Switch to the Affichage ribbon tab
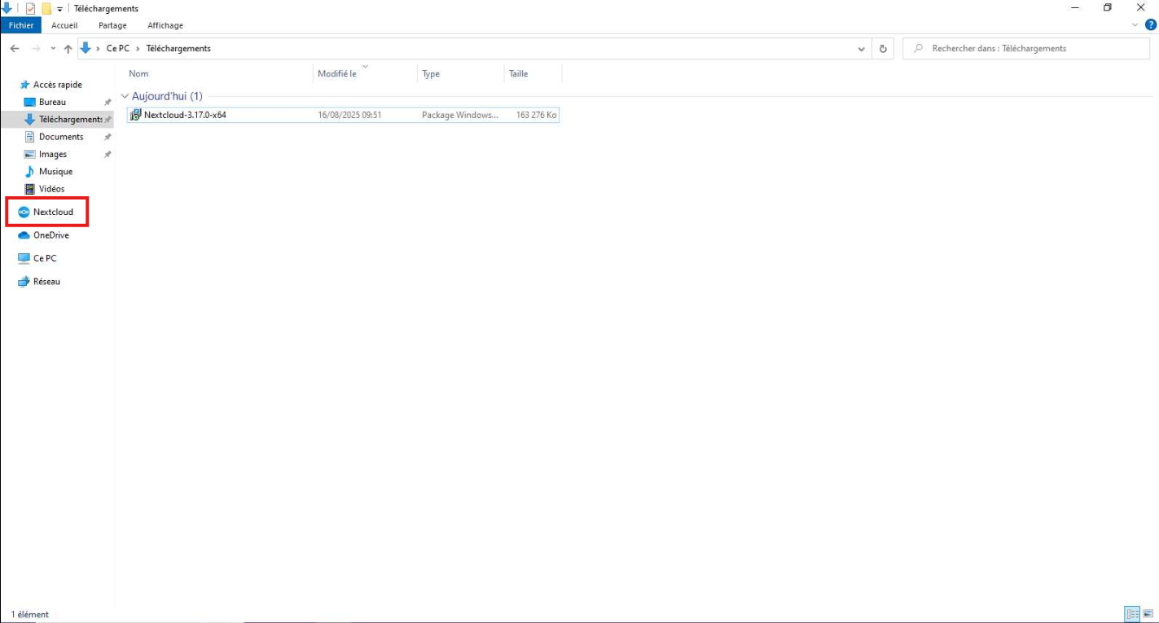Screen dimensions: 1159x623 (x=165, y=25)
